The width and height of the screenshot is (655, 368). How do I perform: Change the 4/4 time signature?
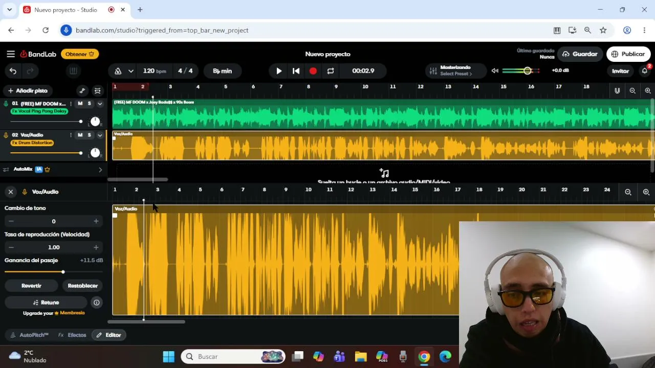pyautogui.click(x=185, y=71)
